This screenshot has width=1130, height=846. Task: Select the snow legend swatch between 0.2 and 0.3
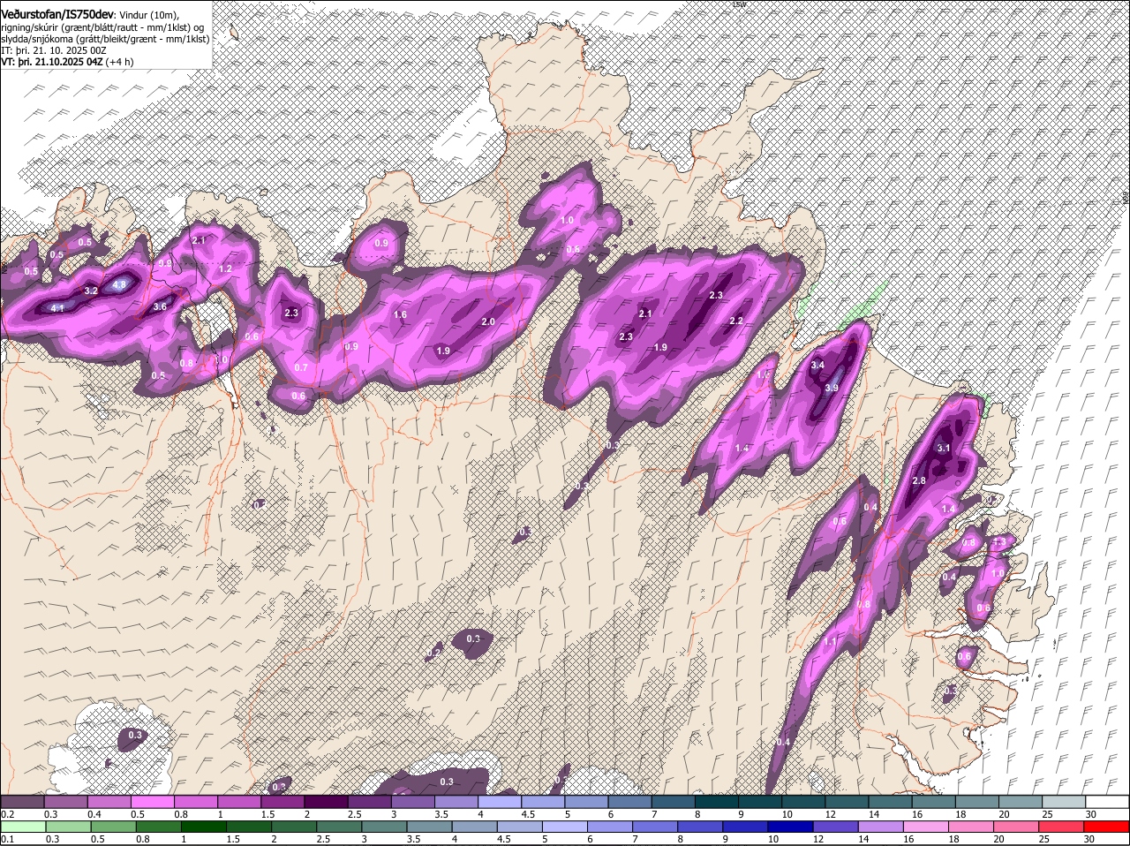pyautogui.click(x=22, y=802)
